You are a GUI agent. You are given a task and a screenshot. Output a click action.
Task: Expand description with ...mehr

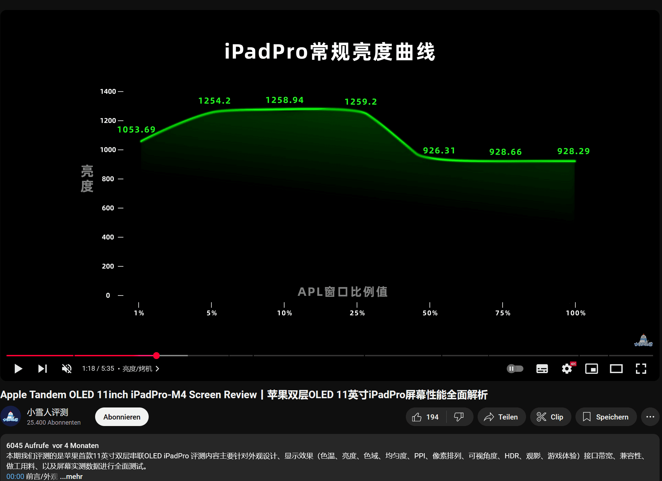coord(71,477)
